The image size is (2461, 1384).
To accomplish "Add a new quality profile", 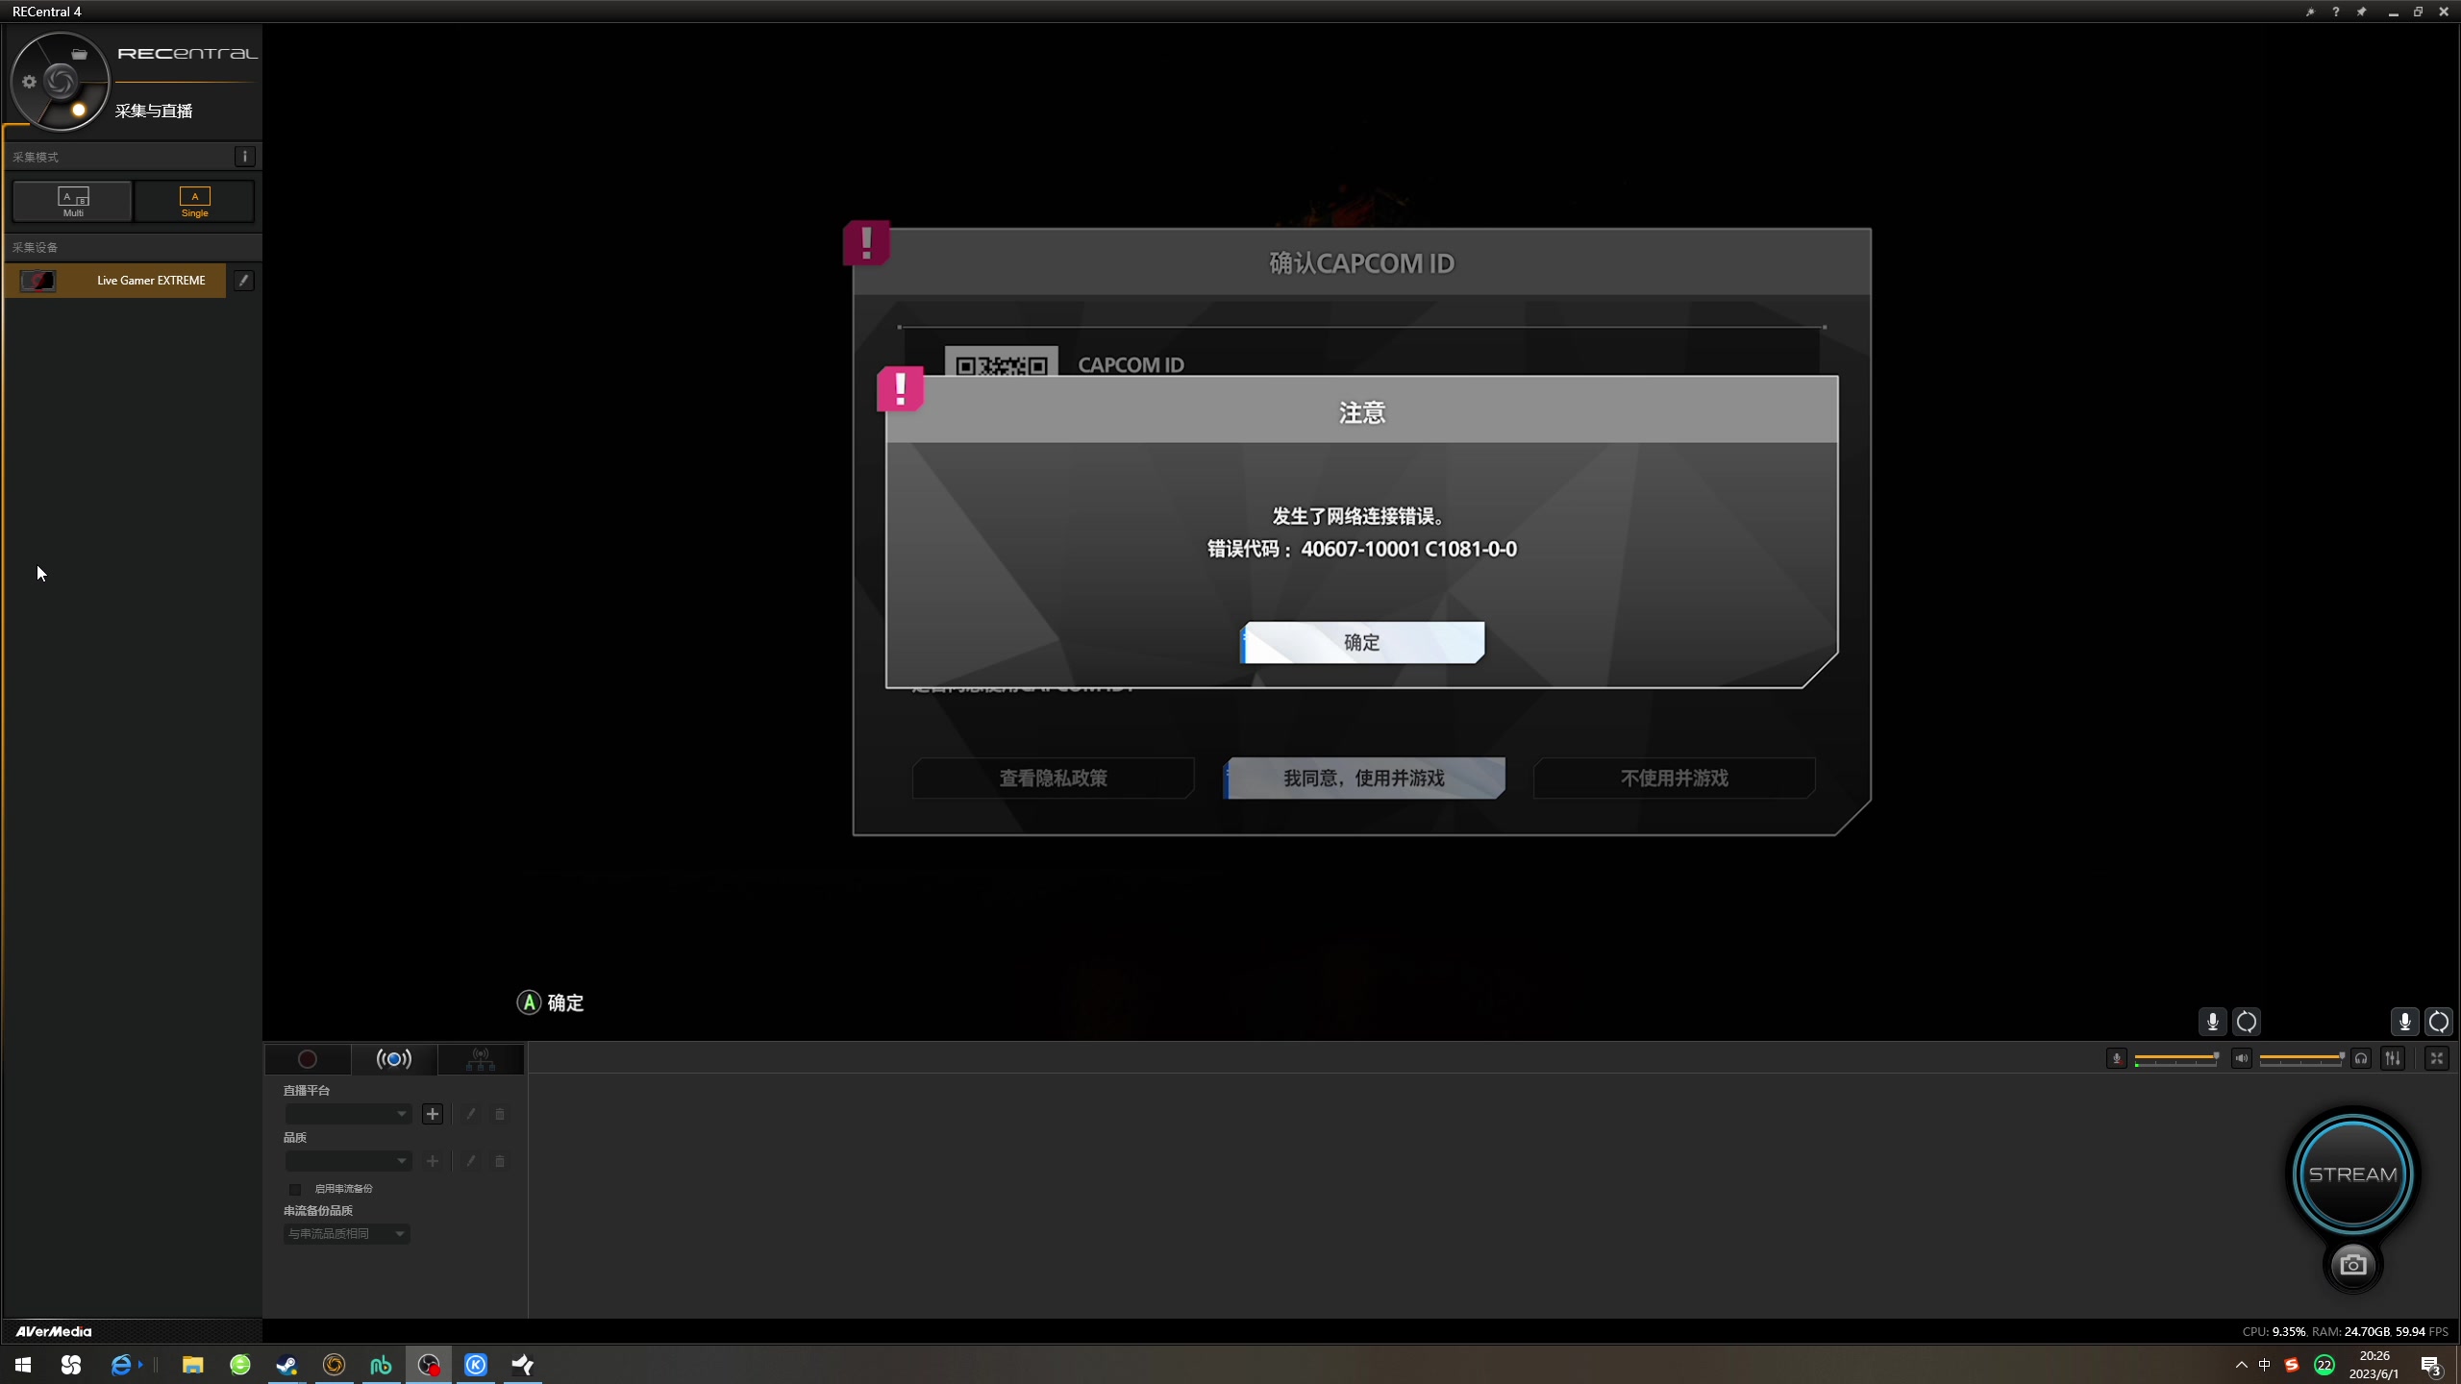I will coord(433,1161).
